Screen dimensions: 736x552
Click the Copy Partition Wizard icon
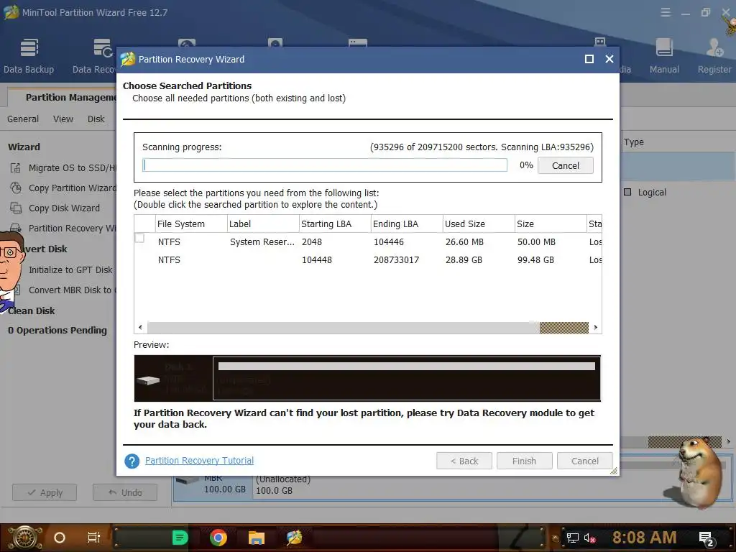(16, 188)
